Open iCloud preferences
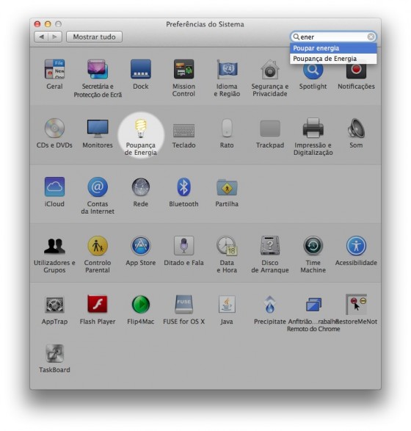The height and width of the screenshot is (431, 411). 54,187
